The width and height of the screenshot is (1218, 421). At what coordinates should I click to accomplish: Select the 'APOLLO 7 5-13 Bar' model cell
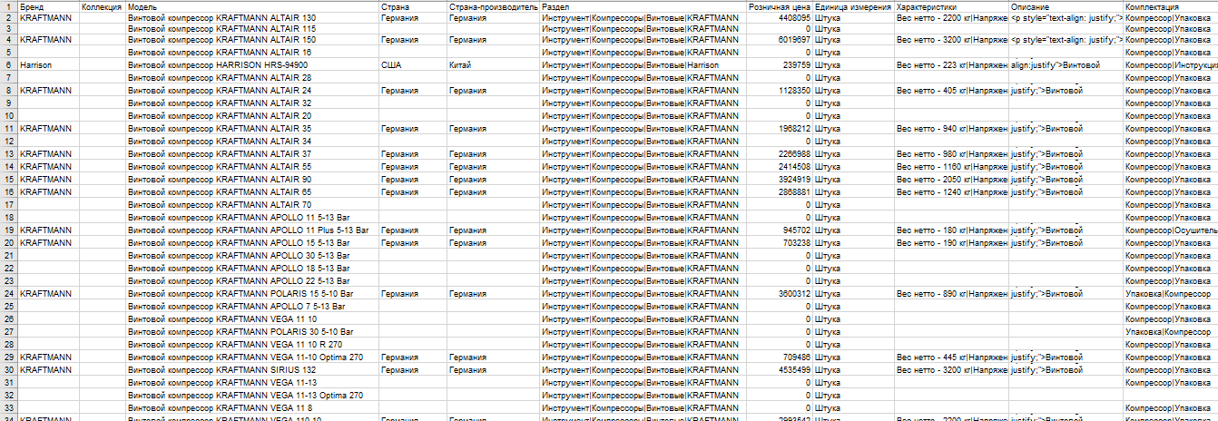252,307
